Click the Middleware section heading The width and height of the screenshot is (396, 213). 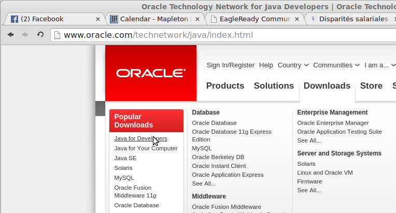(209, 196)
